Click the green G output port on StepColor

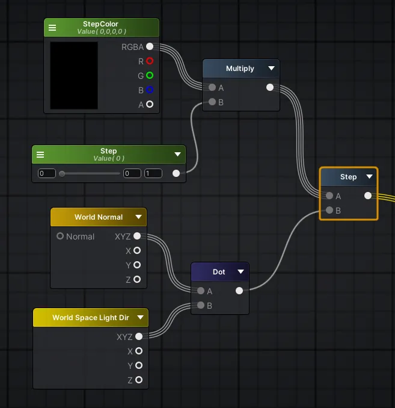(x=149, y=75)
